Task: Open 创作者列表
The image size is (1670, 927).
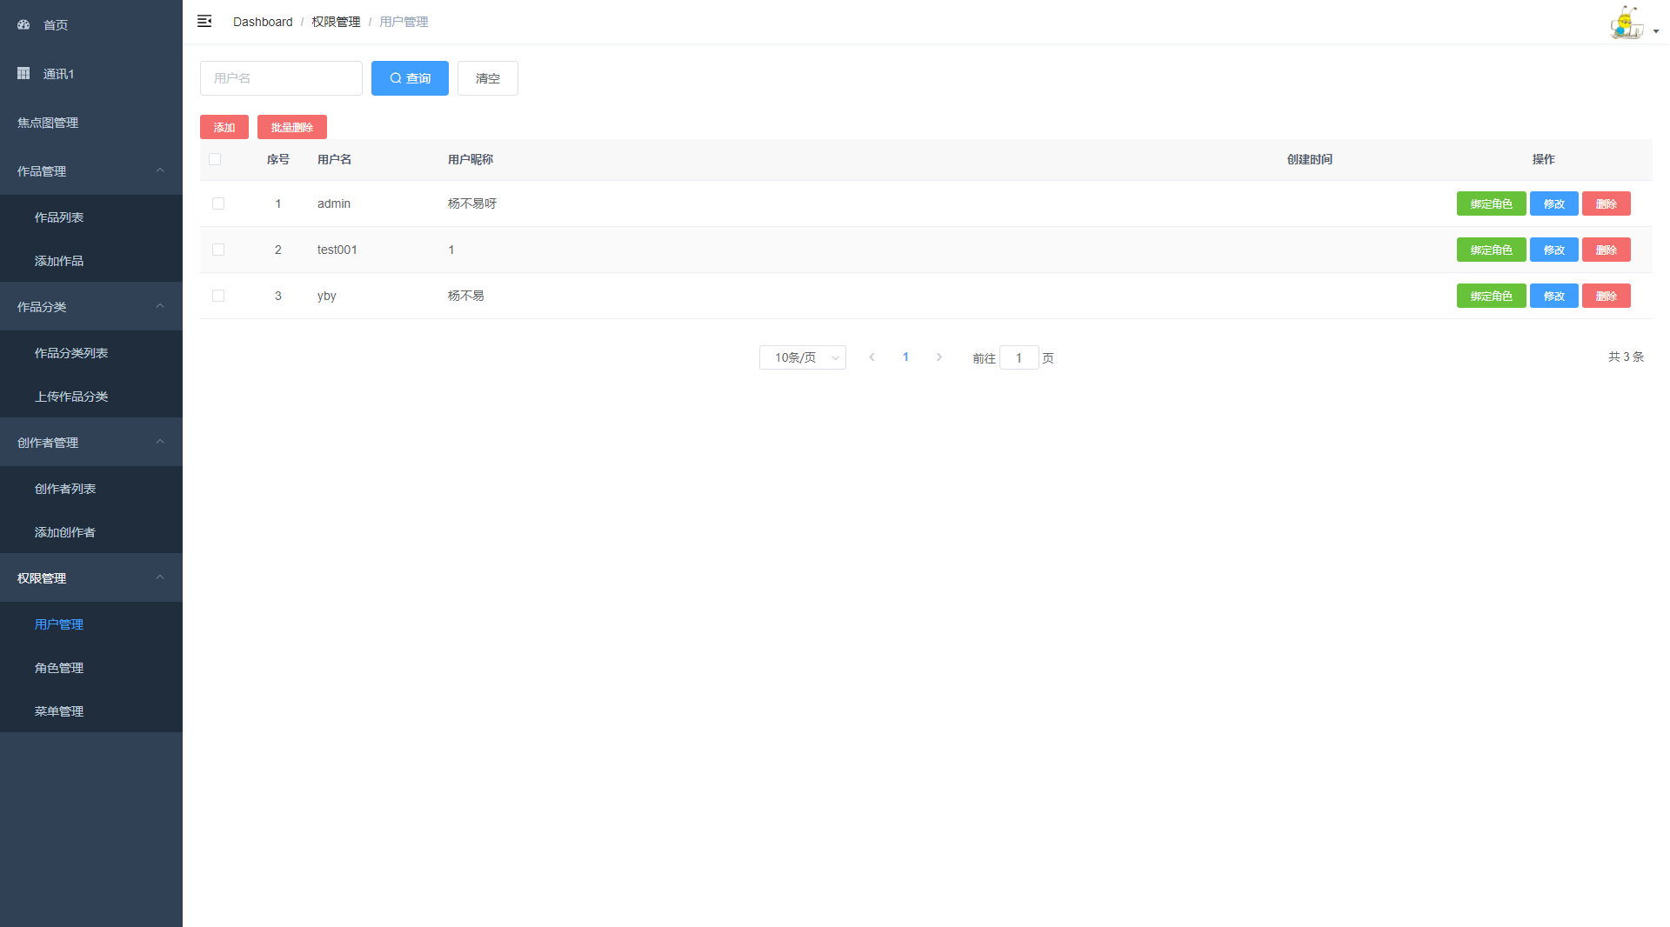Action: (x=91, y=488)
